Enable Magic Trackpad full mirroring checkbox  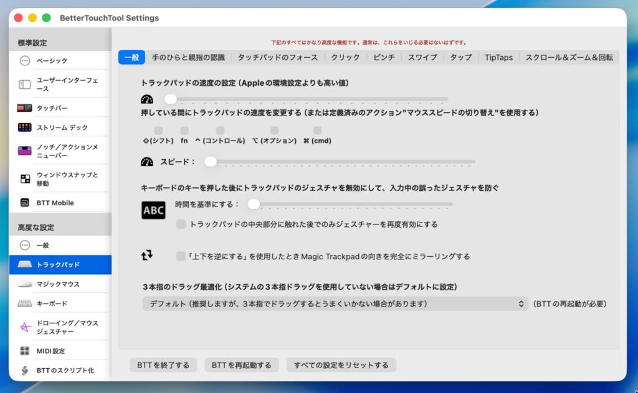click(181, 256)
